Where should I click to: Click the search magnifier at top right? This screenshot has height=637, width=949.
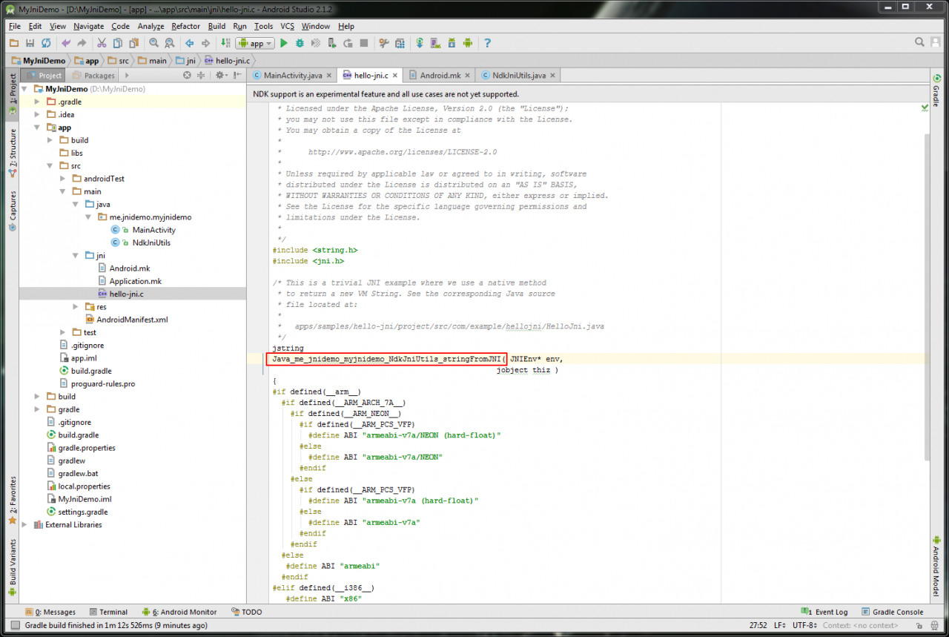pyautogui.click(x=919, y=43)
